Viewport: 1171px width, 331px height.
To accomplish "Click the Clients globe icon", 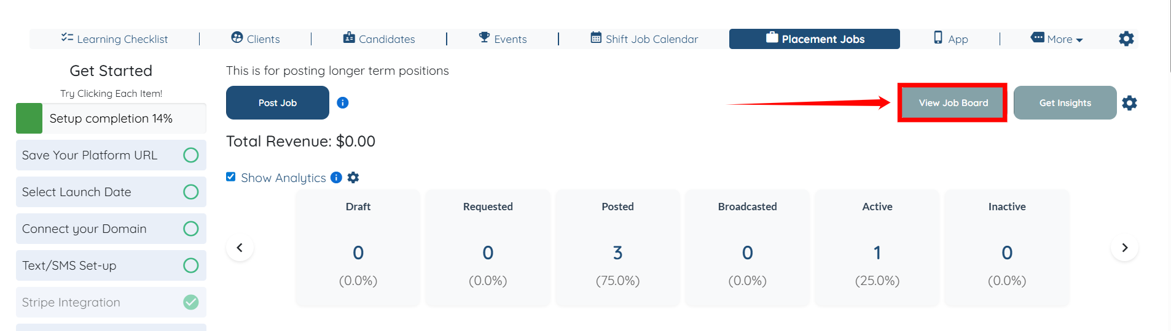I will pyautogui.click(x=237, y=37).
